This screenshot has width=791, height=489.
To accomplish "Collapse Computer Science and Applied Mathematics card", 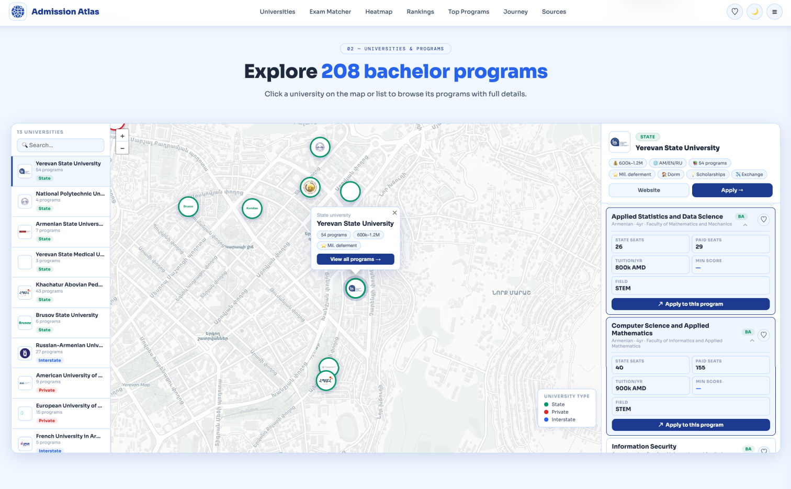I will pos(752,340).
